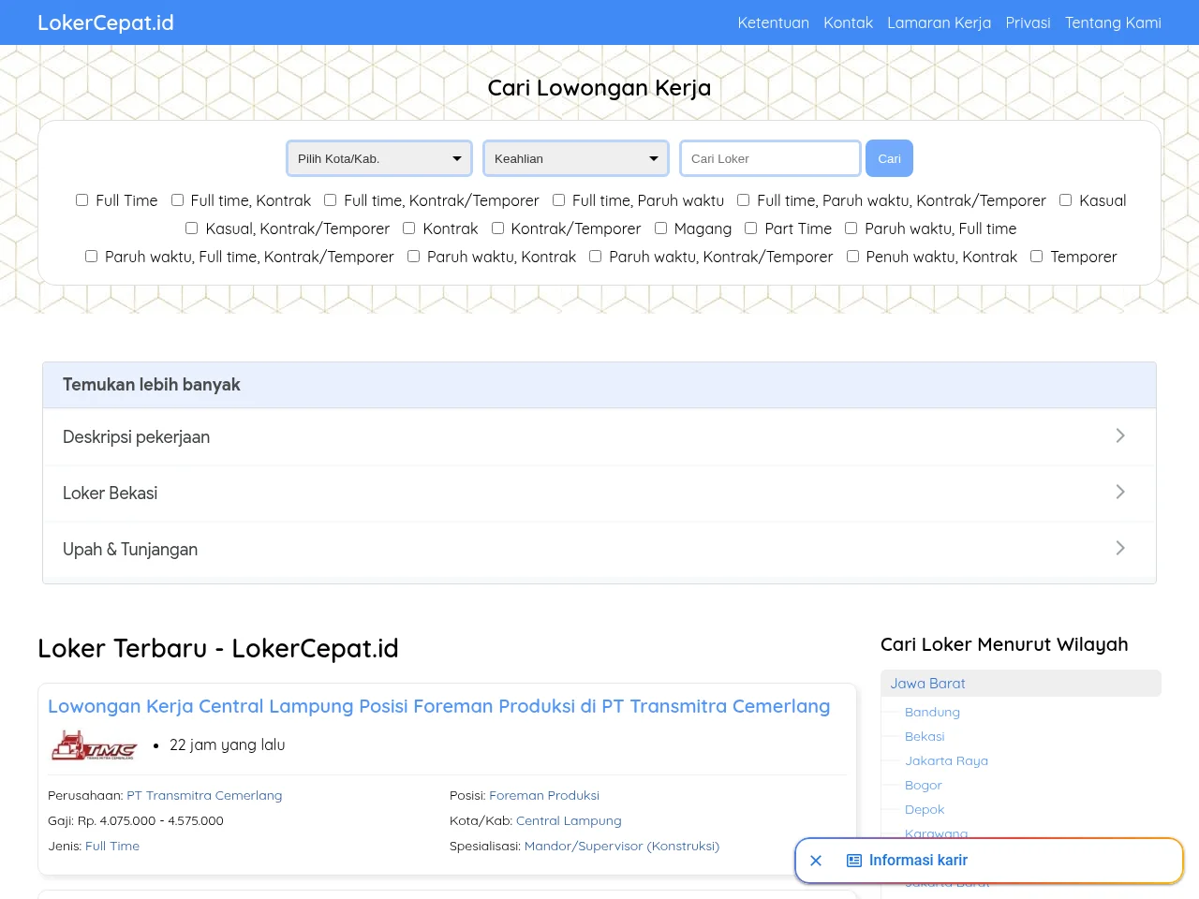Check the Temporer checkbox
Screen dimensions: 1199x899
[x=1036, y=256]
